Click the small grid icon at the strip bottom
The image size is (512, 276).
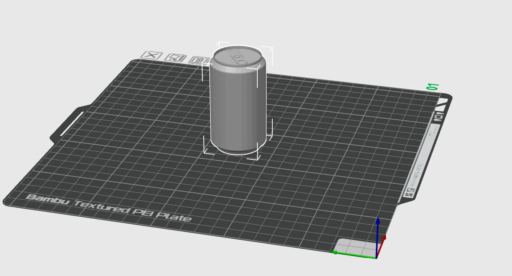pos(409,192)
